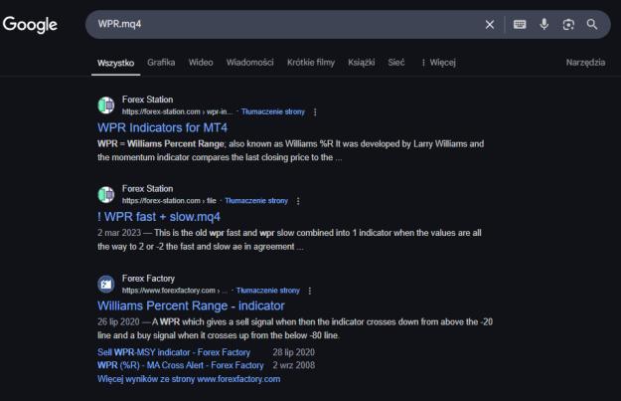Start voice search with microphone icon
The width and height of the screenshot is (621, 401).
point(544,24)
